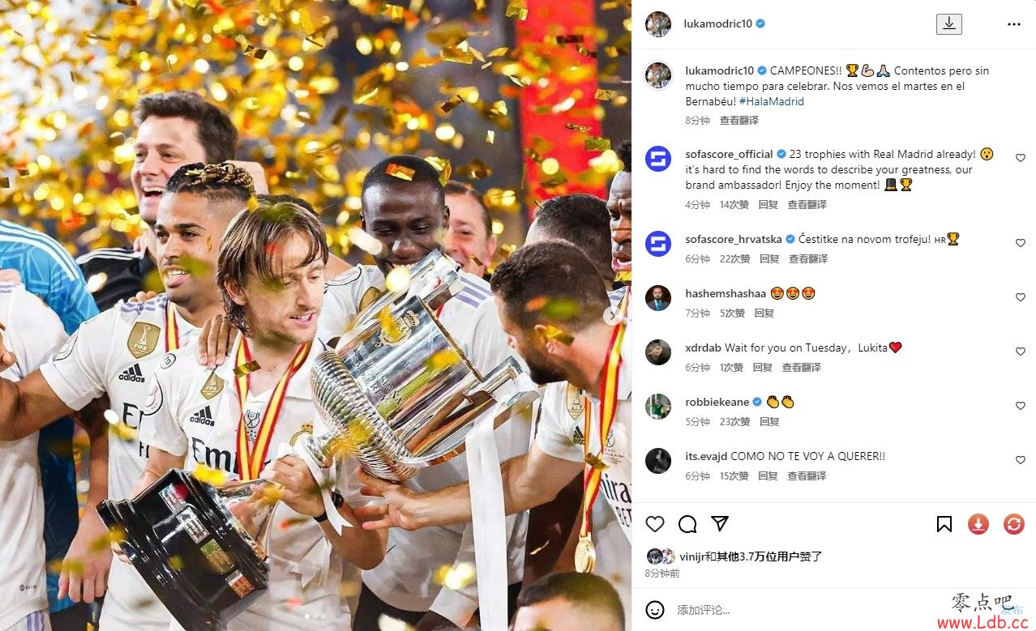Share the post via the paper plane icon

click(719, 523)
